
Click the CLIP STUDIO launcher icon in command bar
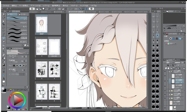pyautogui.click(x=32, y=9)
